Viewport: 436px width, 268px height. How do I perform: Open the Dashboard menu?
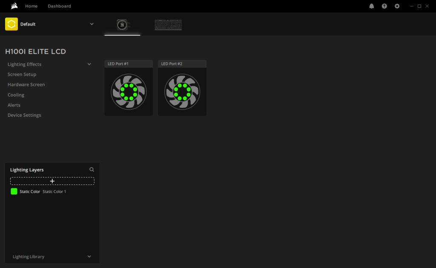pyautogui.click(x=59, y=6)
